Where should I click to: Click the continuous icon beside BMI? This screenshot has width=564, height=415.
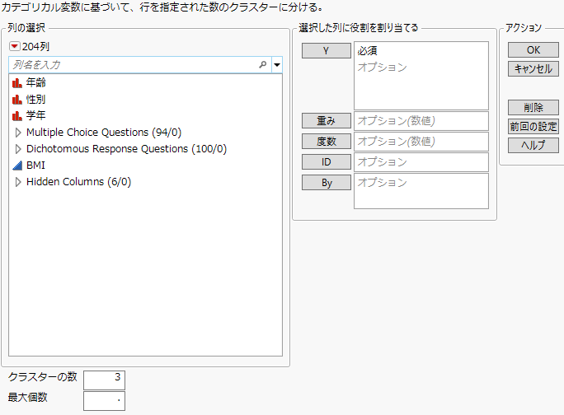(17, 166)
